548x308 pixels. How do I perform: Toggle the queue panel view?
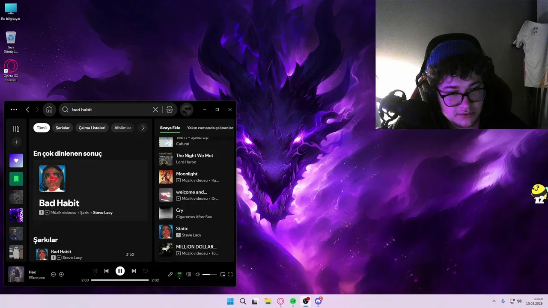[179, 274]
